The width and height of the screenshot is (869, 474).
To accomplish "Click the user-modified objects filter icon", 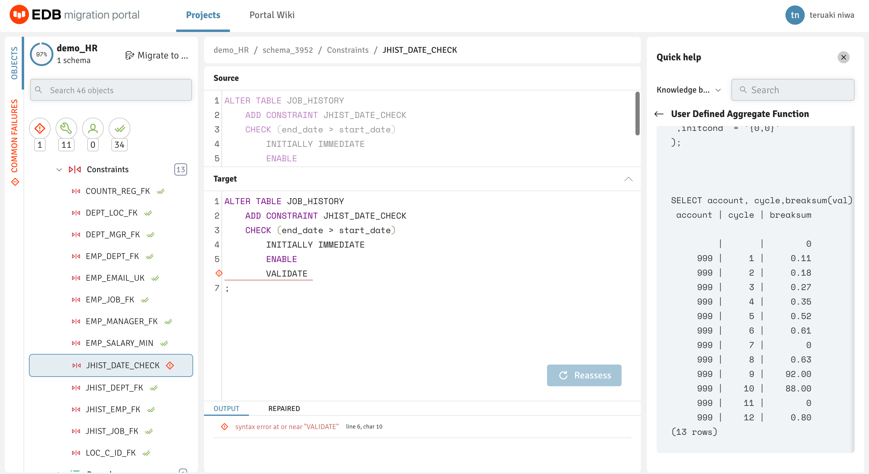I will pyautogui.click(x=93, y=128).
